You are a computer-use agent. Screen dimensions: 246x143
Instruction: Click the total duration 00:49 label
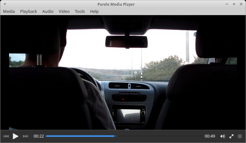[210, 136]
